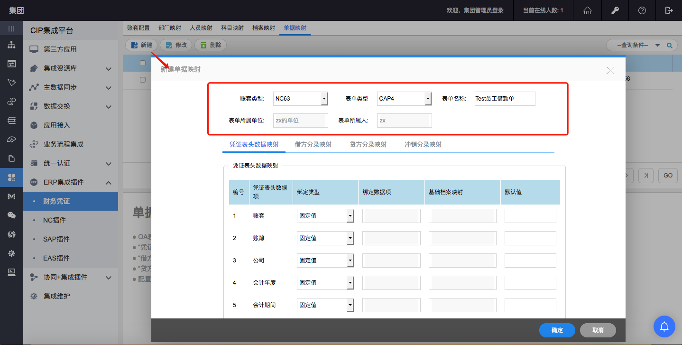Click the home icon in top bar
Screen dimensions: 682x345
tap(588, 10)
